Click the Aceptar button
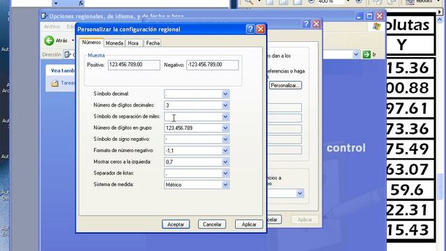This screenshot has width=446, height=251. (x=176, y=225)
